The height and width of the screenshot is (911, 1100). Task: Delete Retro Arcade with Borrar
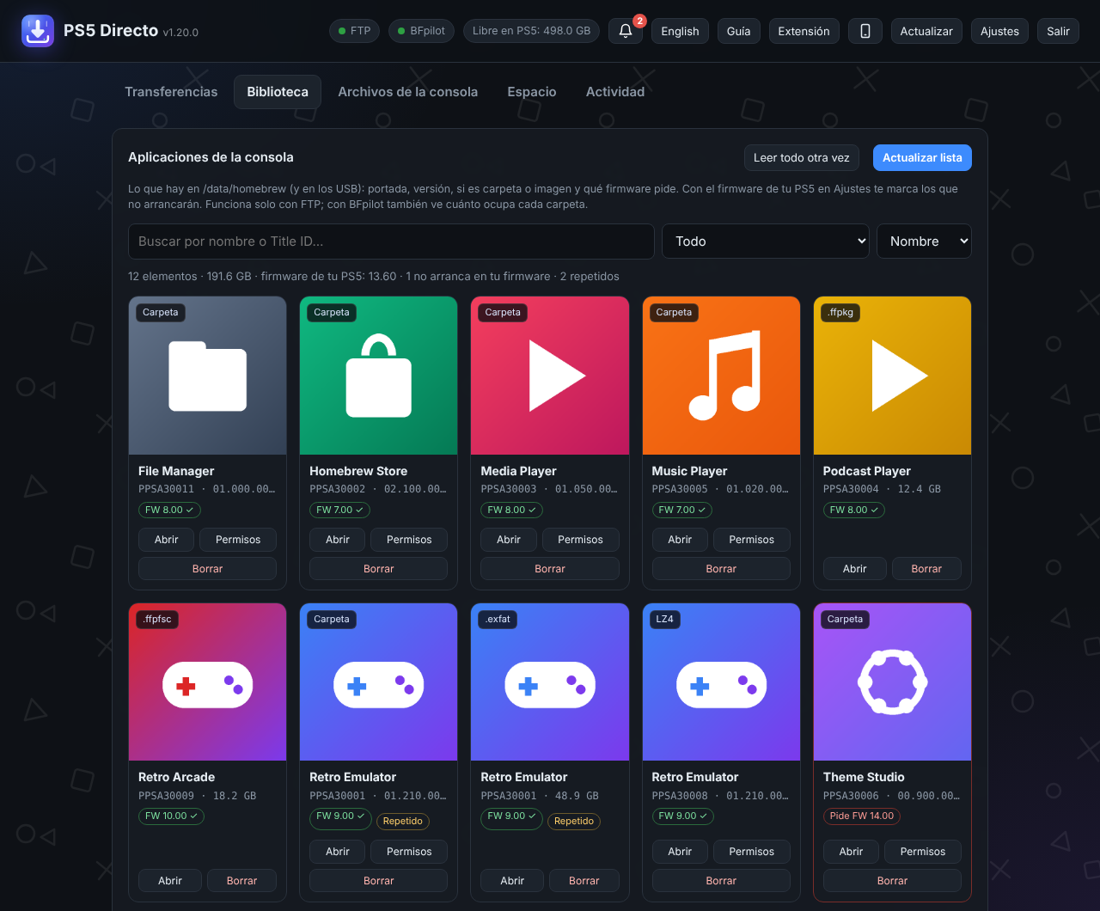(x=241, y=881)
